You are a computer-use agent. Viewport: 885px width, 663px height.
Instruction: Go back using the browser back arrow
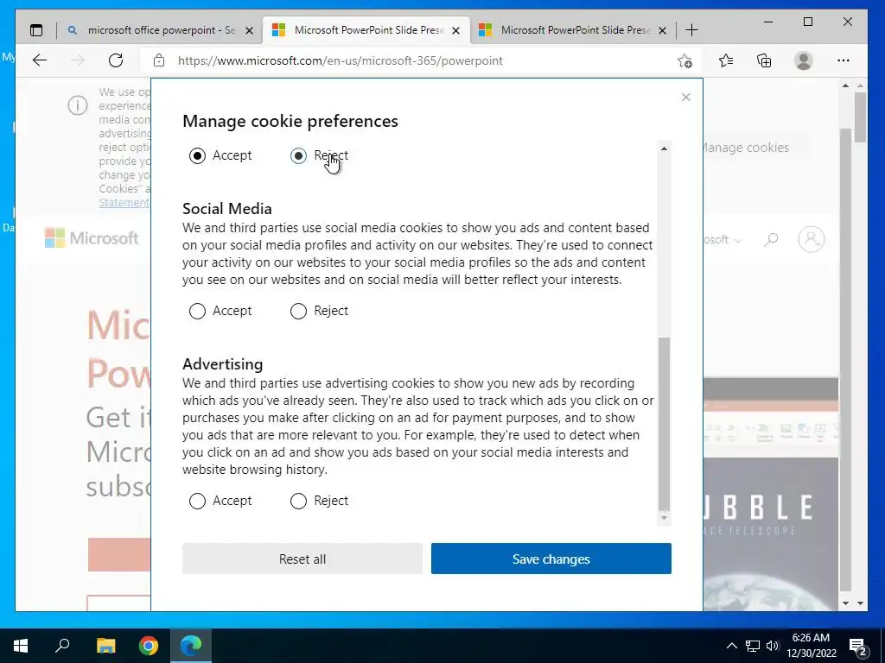[x=40, y=60]
